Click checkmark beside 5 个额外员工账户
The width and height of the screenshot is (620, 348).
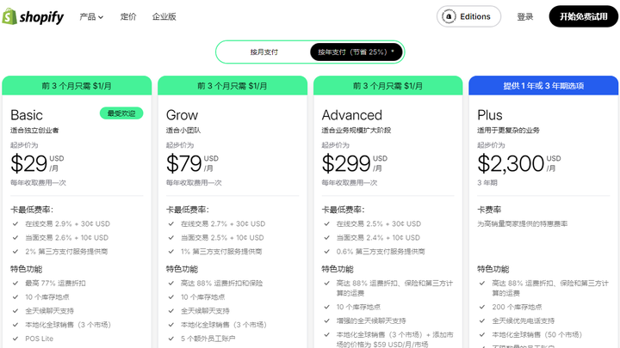(171, 339)
